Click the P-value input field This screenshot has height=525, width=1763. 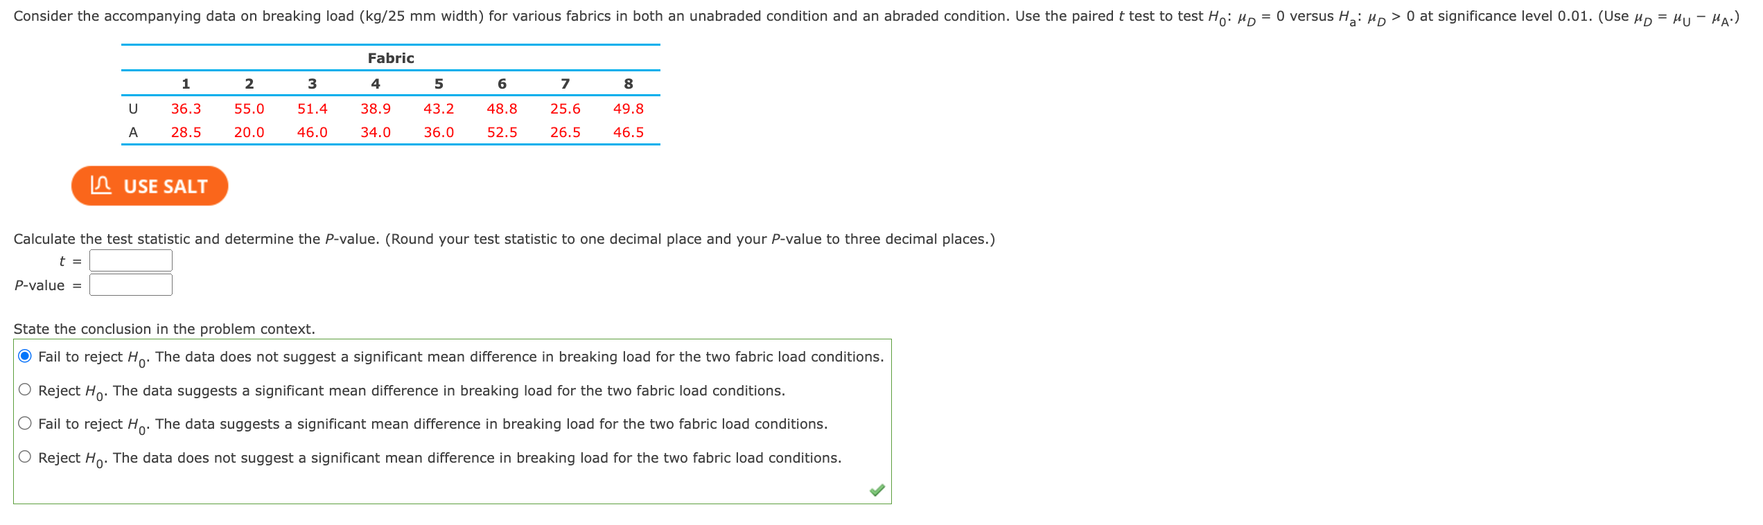coord(130,284)
